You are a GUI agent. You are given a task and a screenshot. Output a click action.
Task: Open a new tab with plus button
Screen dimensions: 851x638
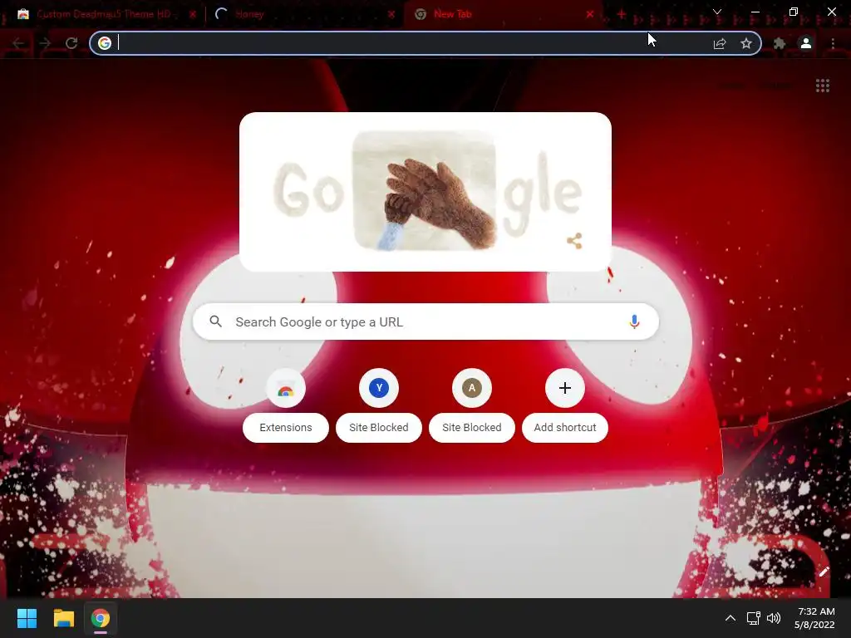(x=622, y=14)
